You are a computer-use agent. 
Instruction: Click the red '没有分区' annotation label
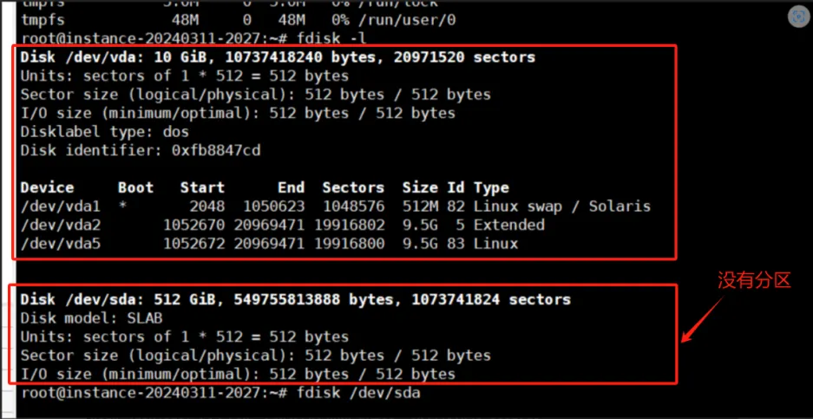click(x=754, y=279)
